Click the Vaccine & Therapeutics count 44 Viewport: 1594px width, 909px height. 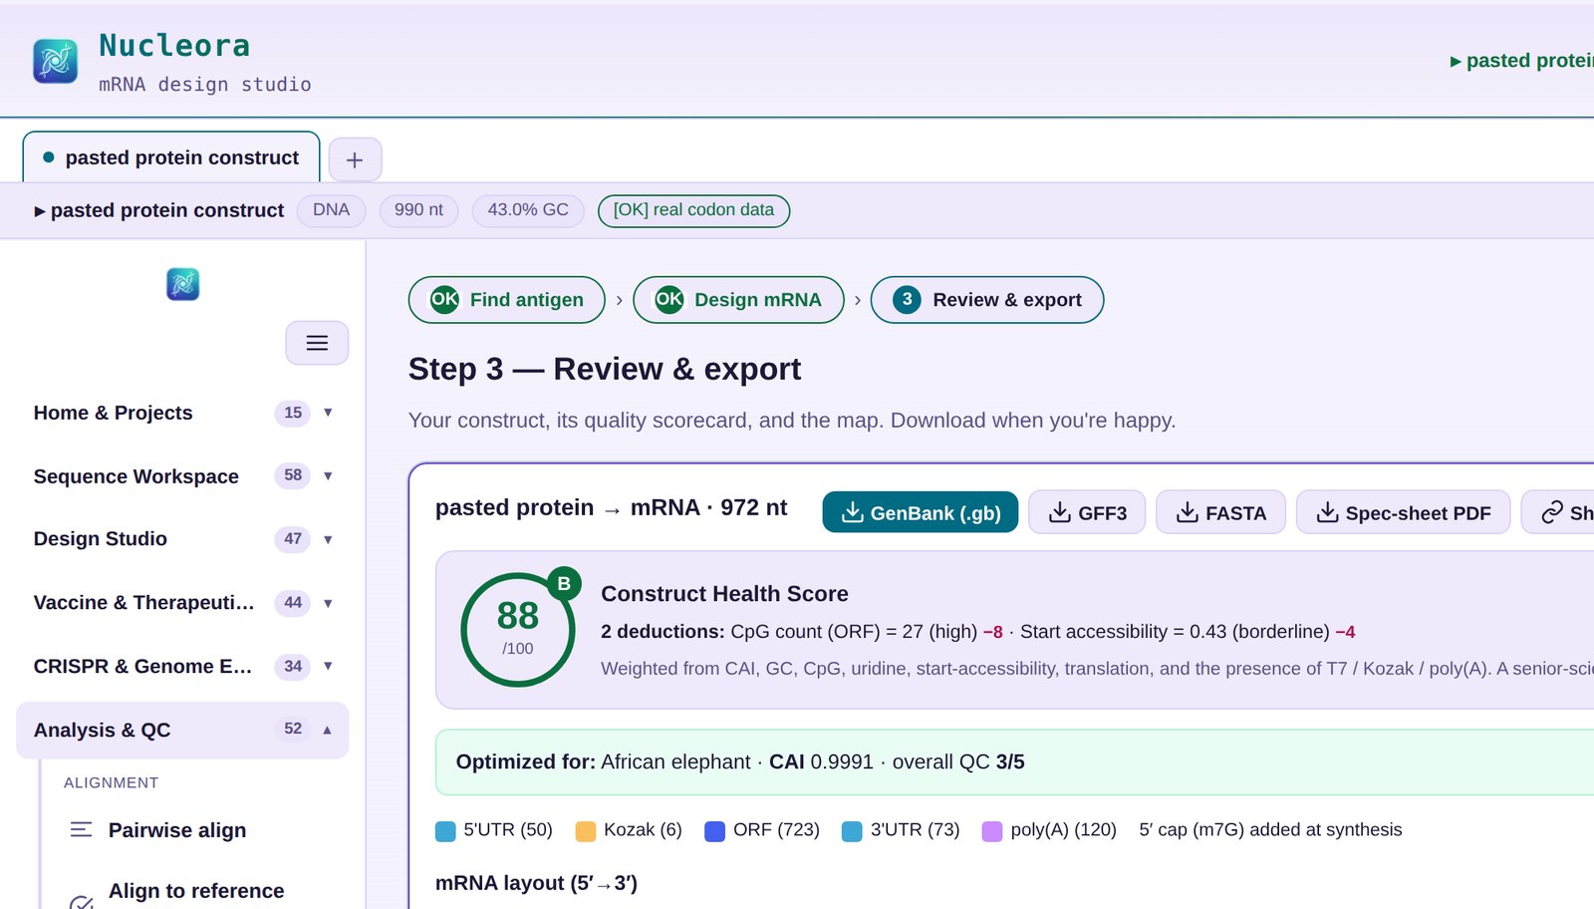293,602
